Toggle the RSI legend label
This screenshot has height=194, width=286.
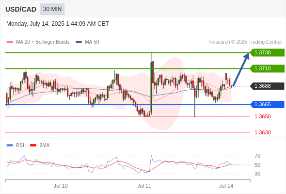20,145
